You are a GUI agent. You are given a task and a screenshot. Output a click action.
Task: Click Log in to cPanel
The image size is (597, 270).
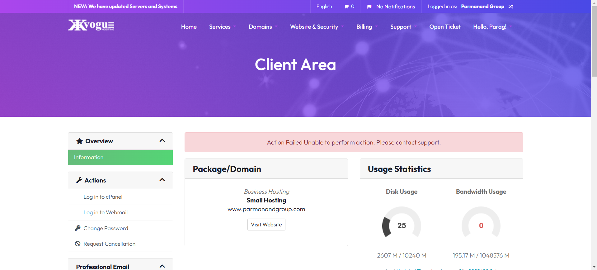point(120,197)
